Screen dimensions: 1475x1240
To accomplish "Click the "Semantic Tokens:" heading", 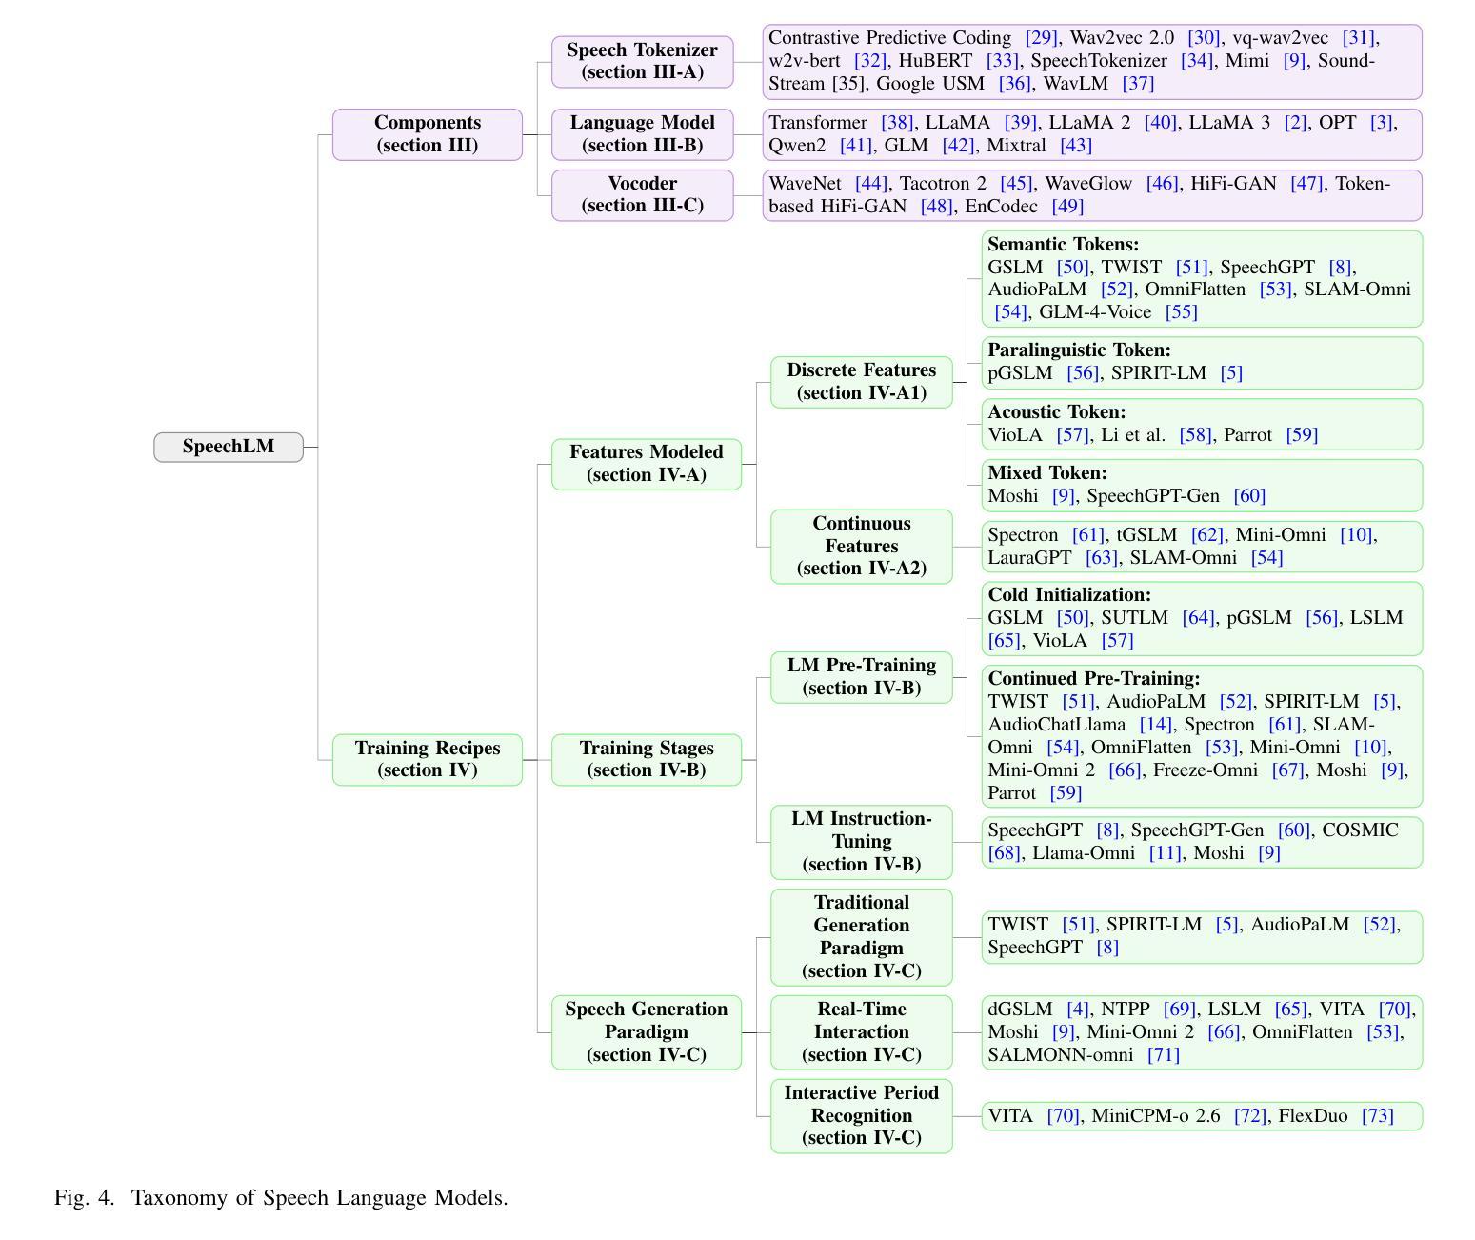I will [1063, 245].
